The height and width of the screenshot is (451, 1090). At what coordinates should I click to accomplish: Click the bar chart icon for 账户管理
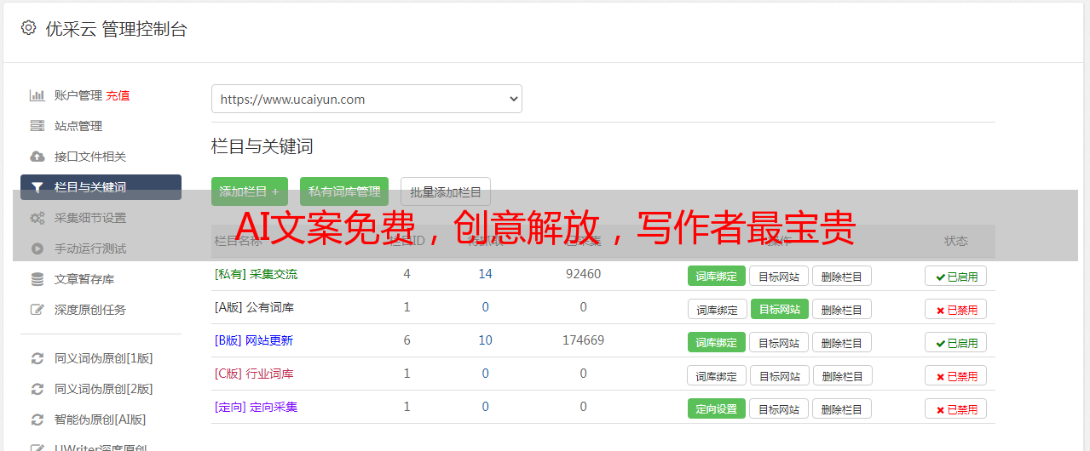[x=37, y=95]
